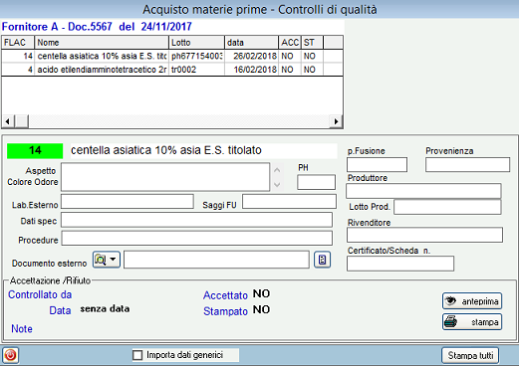The width and height of the screenshot is (519, 366).
Task: Click the ST column header
Action: click(312, 43)
